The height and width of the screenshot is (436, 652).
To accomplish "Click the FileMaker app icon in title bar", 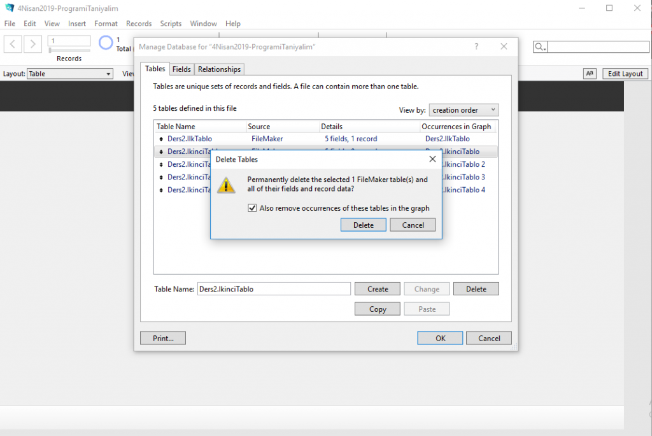I will [x=10, y=8].
